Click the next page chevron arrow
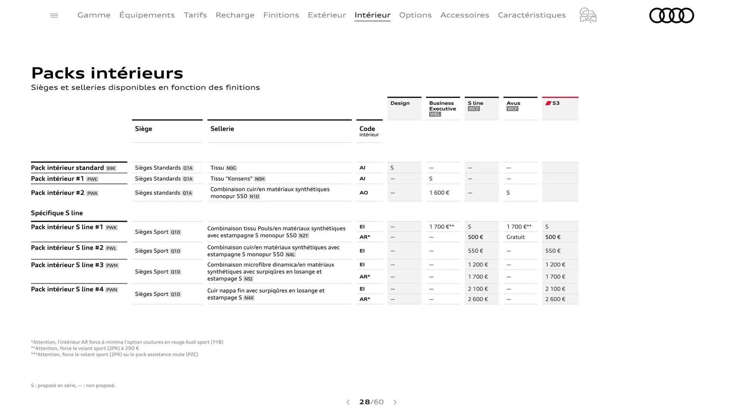743x418 pixels. [395, 402]
